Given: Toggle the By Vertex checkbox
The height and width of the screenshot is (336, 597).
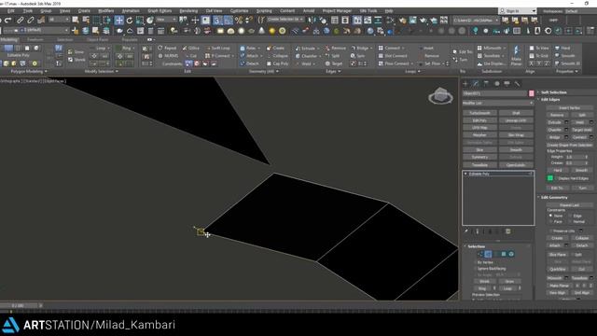Looking at the screenshot, I should [x=475, y=262].
